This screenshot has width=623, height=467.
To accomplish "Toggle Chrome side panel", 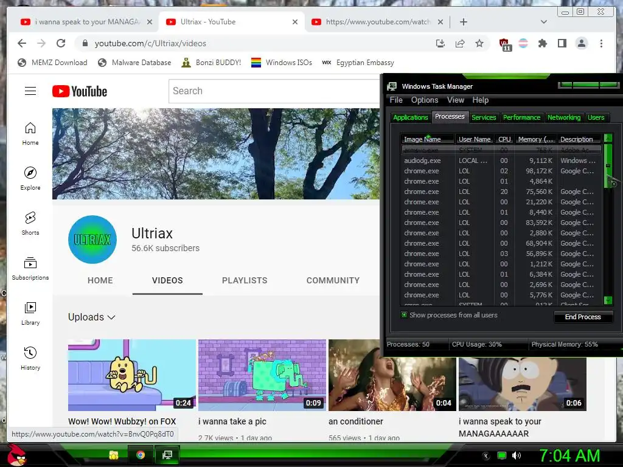I will (562, 43).
